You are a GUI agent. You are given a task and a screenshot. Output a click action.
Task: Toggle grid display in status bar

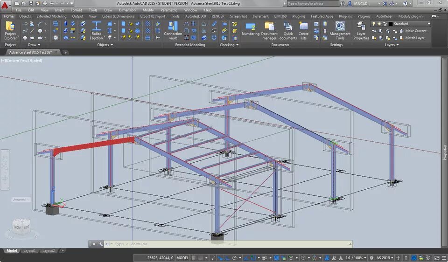pyautogui.click(x=194, y=258)
